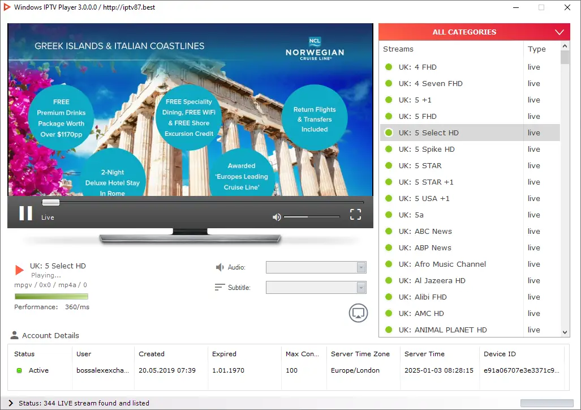Select stream UK: ABP News

click(x=470, y=247)
